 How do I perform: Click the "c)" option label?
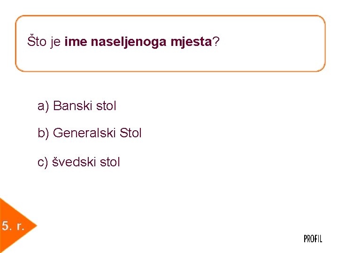(43, 163)
